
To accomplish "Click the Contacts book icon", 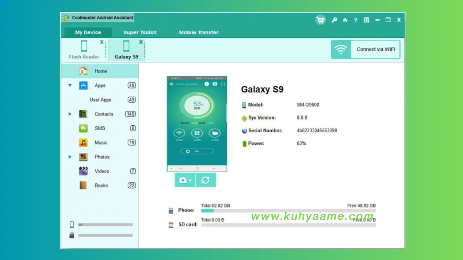I will pyautogui.click(x=83, y=114).
